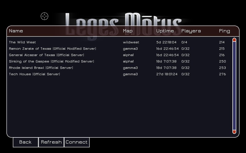Select Sinking of the Gaspee server
Viewport: 246px width, 153px height.
coord(52,61)
